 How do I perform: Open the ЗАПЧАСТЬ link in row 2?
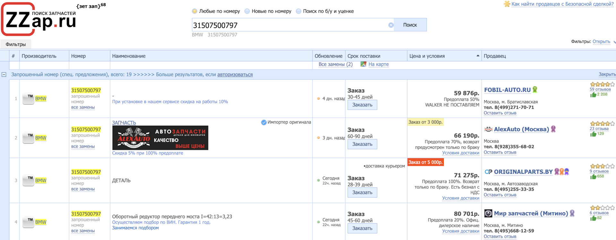coord(124,123)
